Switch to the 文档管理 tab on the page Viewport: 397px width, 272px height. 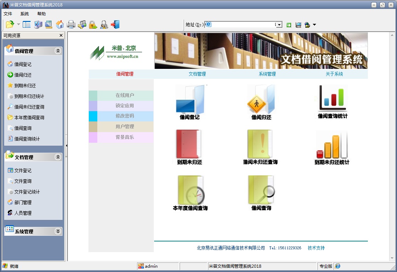(197, 74)
